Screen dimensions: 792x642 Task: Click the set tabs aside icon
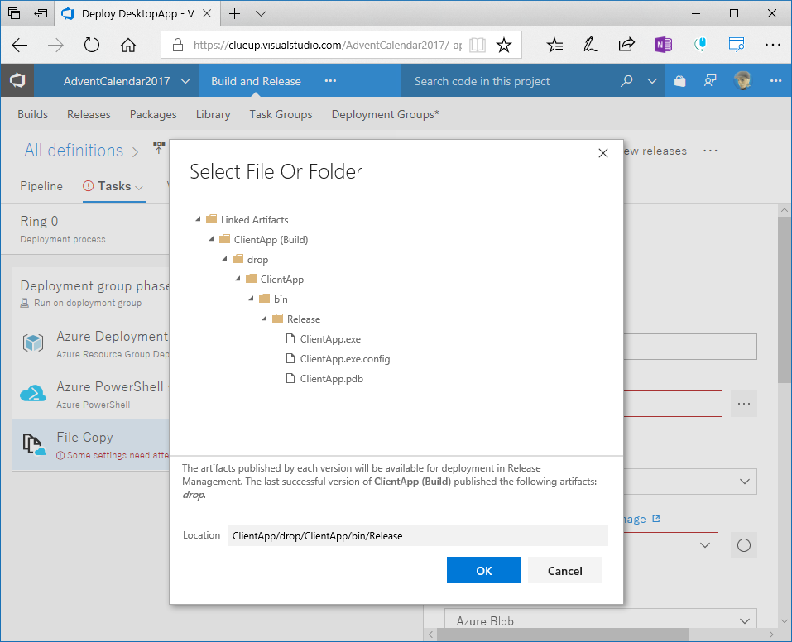(41, 13)
